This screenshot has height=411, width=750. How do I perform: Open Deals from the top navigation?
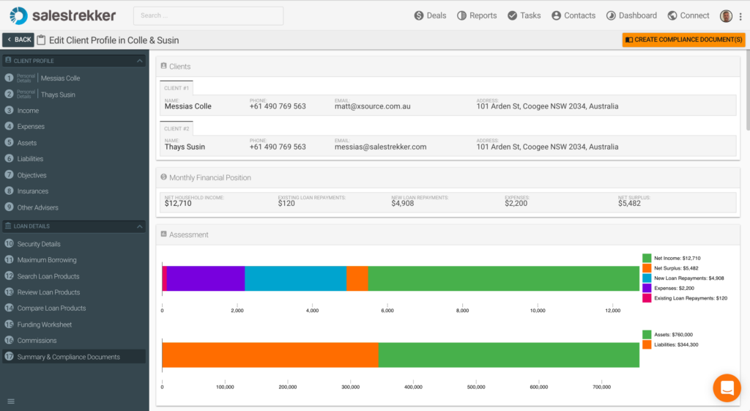tap(430, 16)
